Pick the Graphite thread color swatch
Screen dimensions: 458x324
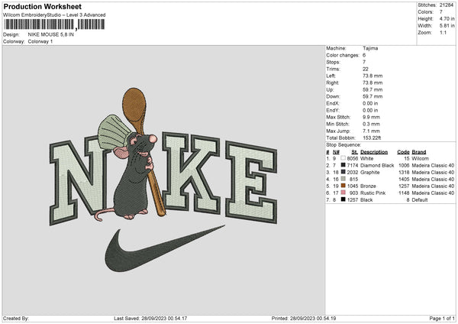[343, 172]
